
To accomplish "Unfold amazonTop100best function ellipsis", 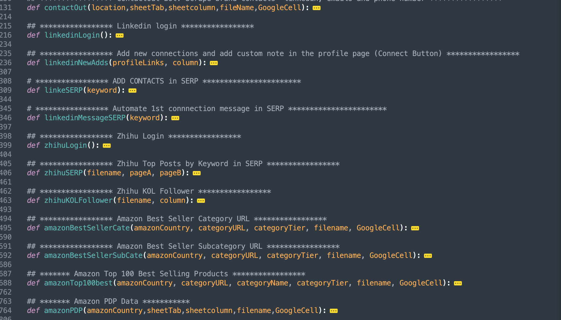I will tap(458, 283).
